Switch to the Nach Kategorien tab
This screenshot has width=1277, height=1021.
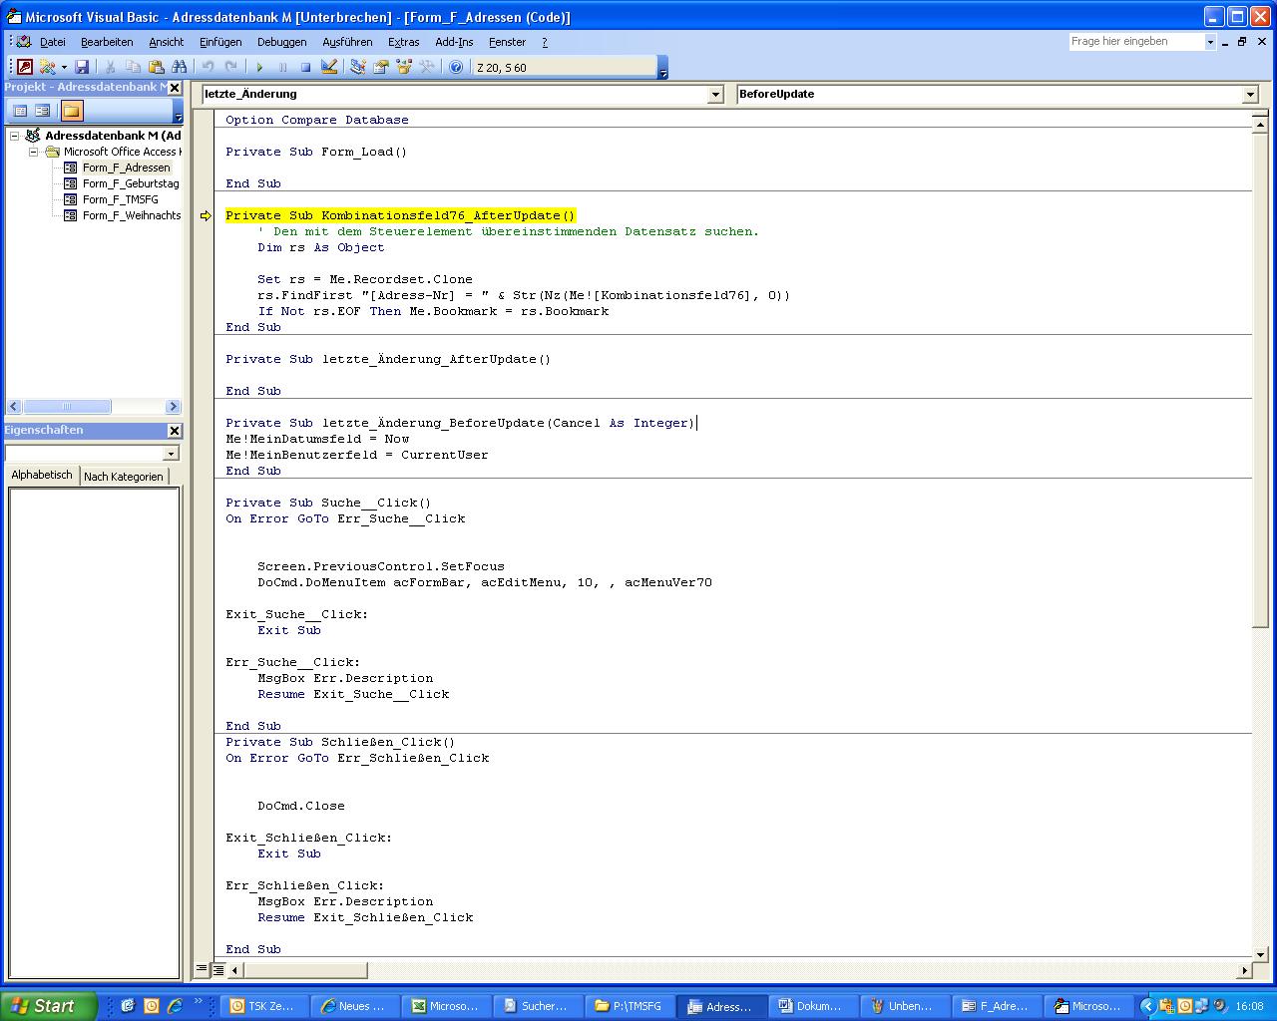[x=124, y=477]
